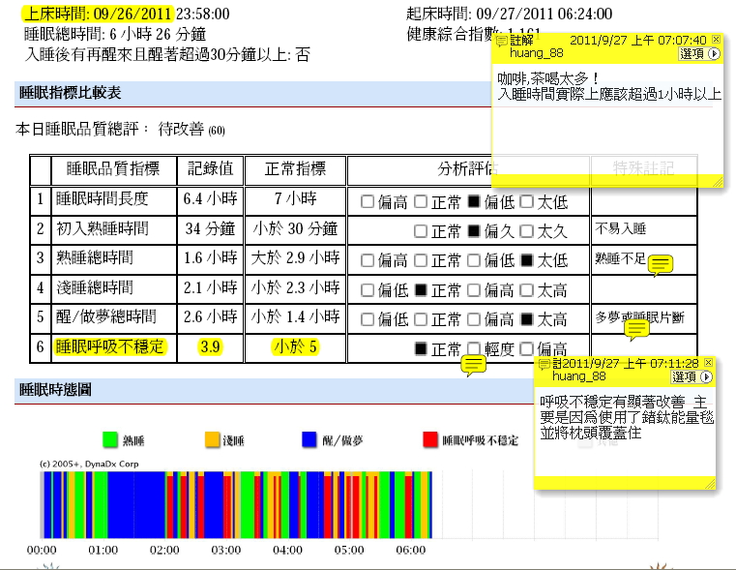Click note text 咖啡,茶喝太多
The height and width of the screenshot is (570, 736).
(547, 78)
